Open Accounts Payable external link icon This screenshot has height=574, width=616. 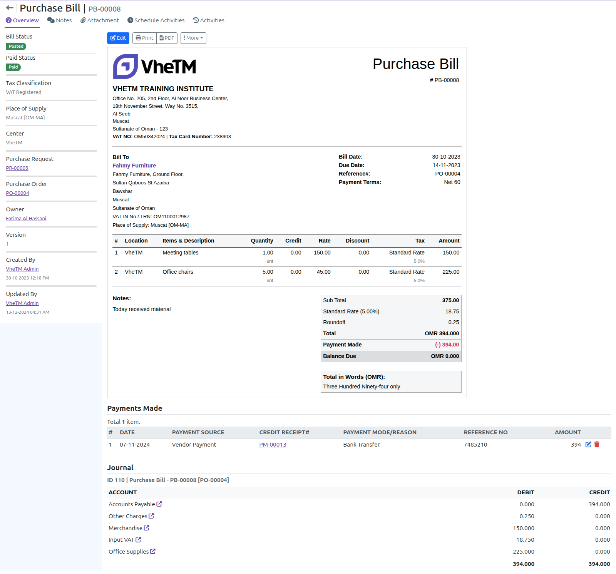tap(159, 504)
